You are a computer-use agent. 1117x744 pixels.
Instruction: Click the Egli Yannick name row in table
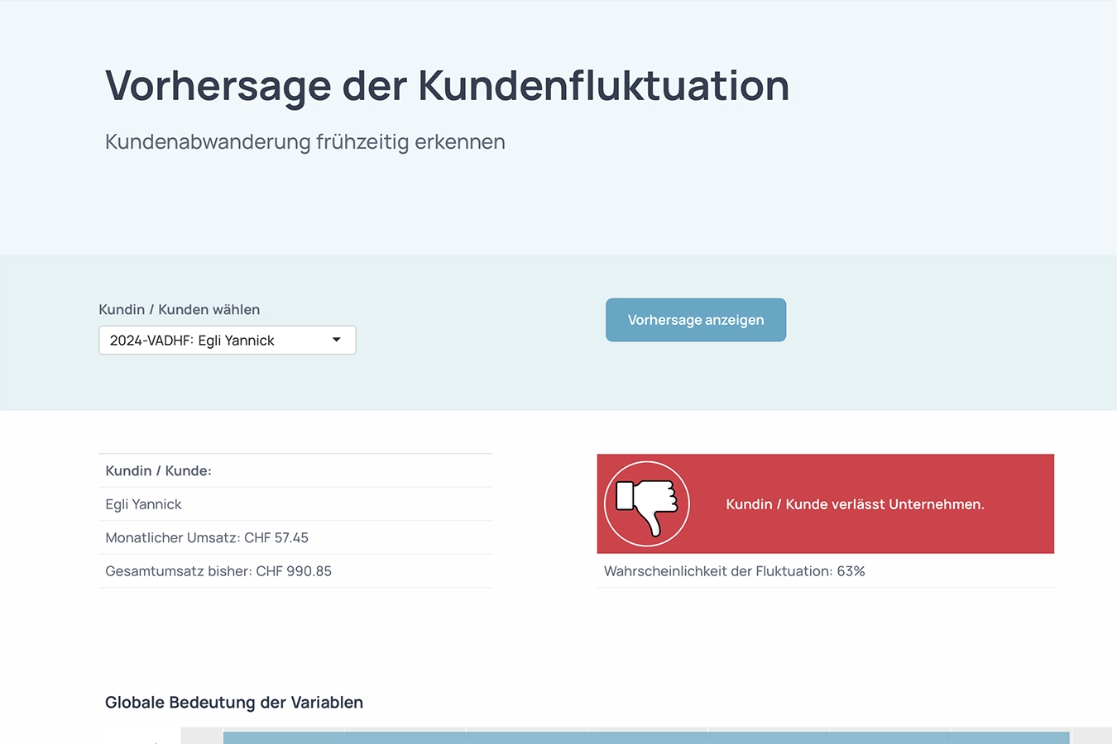point(143,504)
